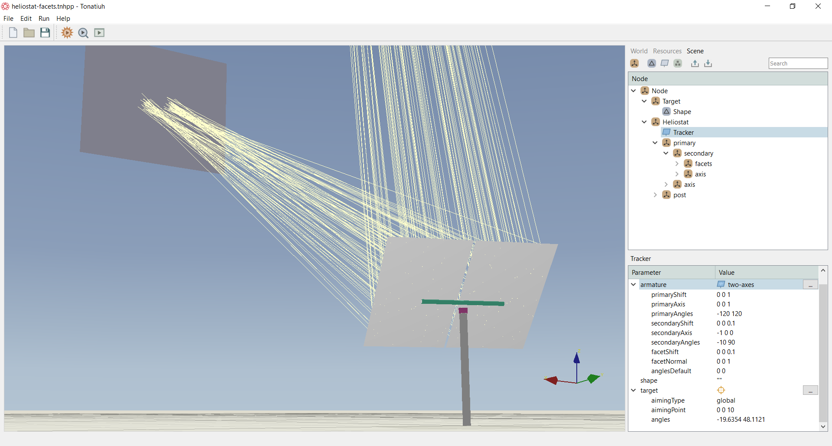This screenshot has width=832, height=446.
Task: Click the two-axes armature icon
Action: point(721,284)
